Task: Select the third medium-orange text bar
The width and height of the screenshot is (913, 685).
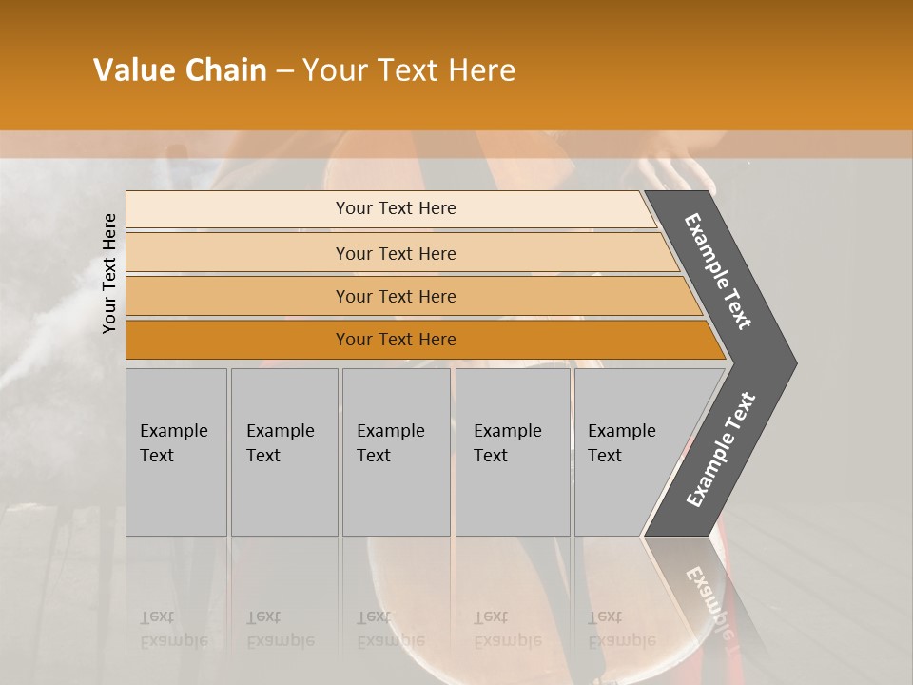Action: (396, 296)
